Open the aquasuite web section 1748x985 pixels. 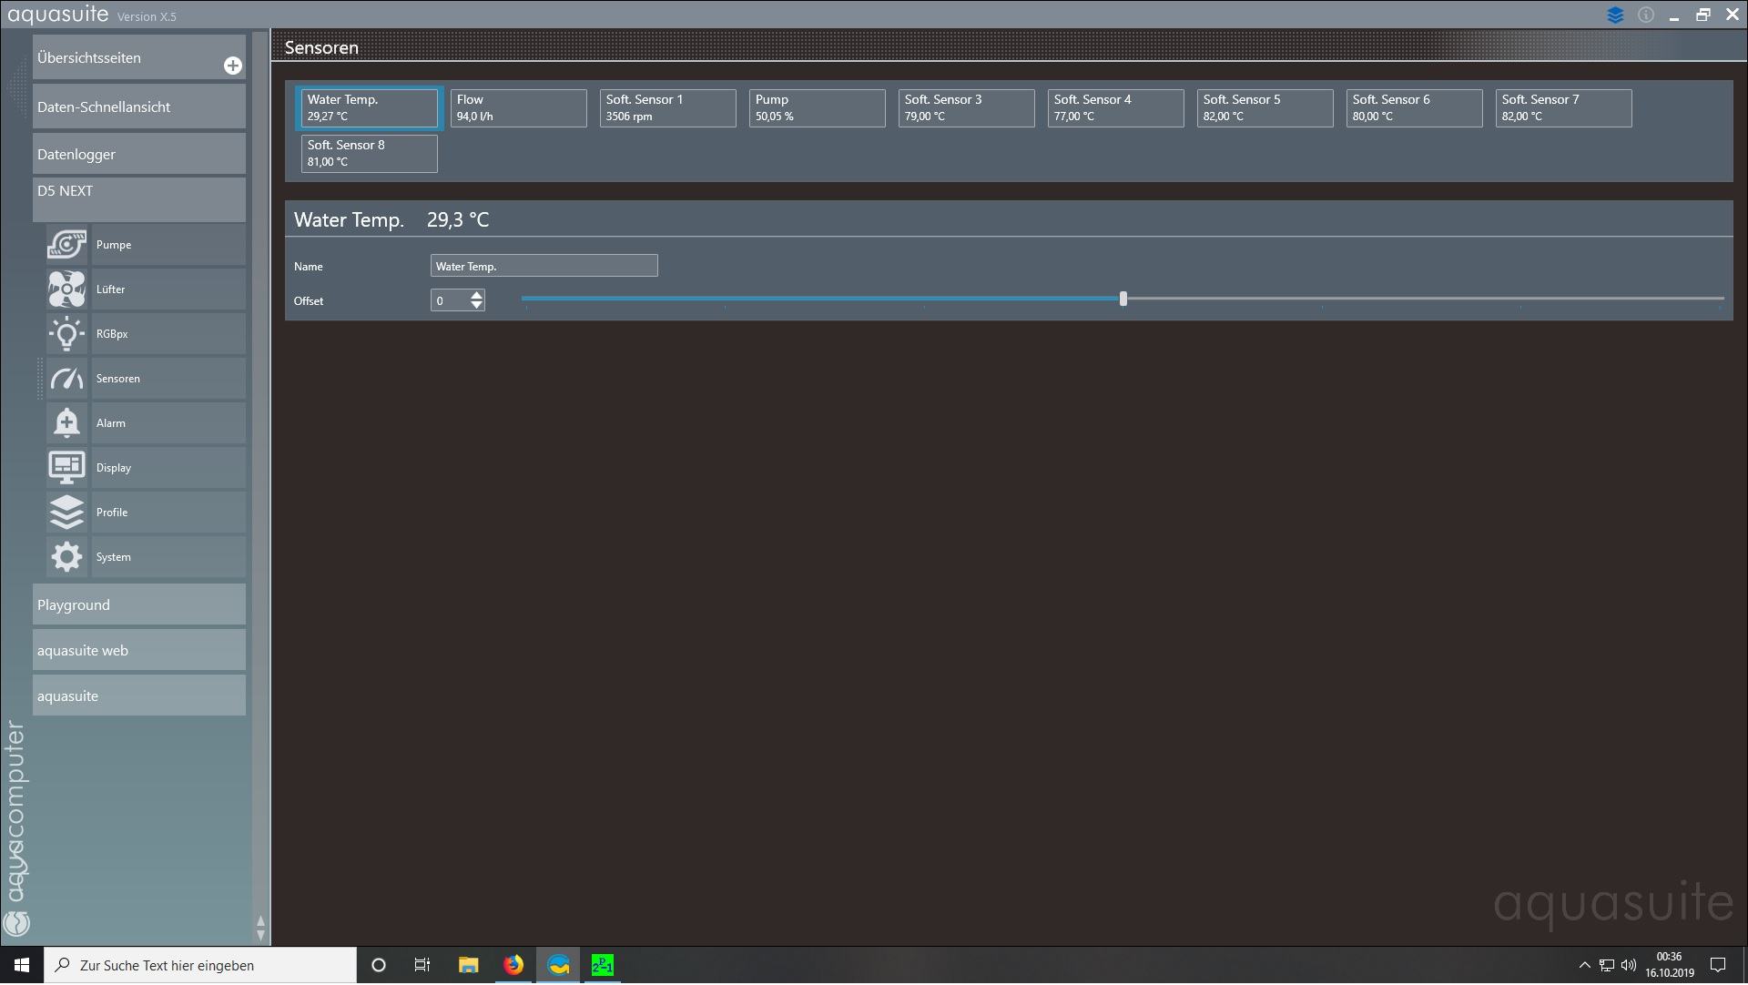pos(138,651)
